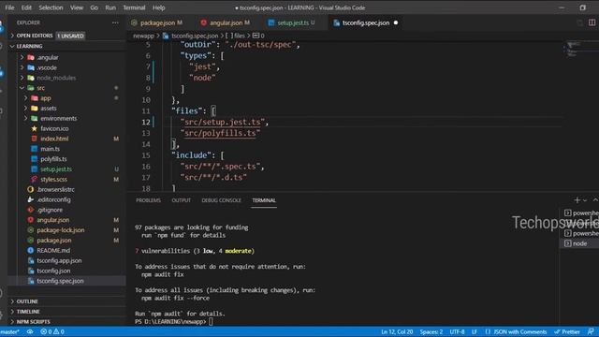Open package-lock.json file
599x337 pixels.
click(x=60, y=230)
